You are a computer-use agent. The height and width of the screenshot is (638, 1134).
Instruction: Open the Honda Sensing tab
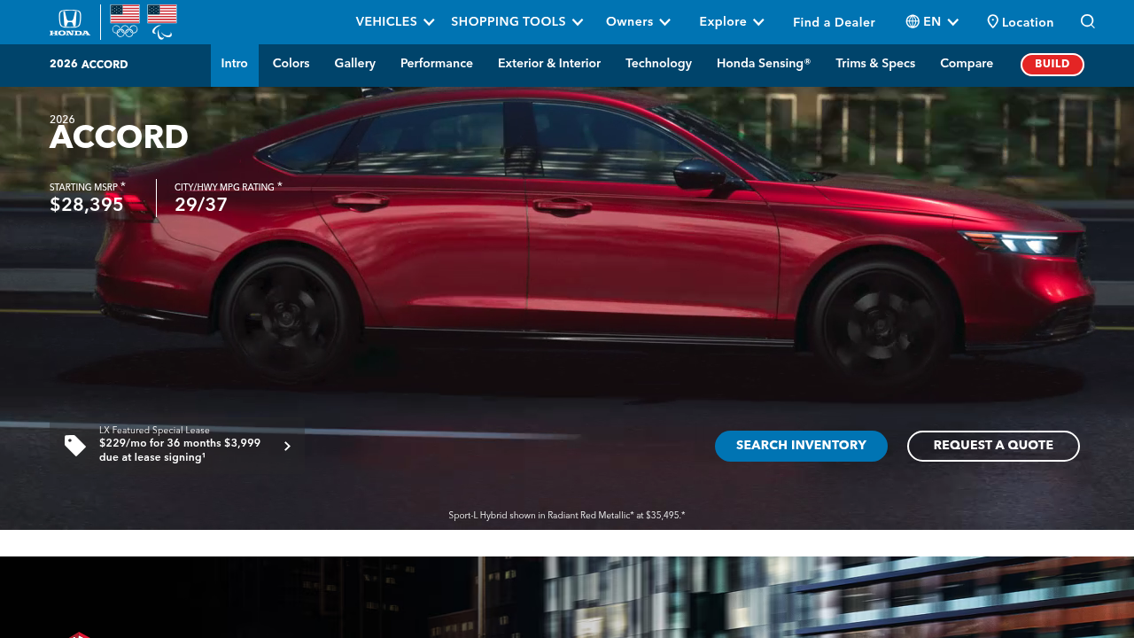click(764, 64)
